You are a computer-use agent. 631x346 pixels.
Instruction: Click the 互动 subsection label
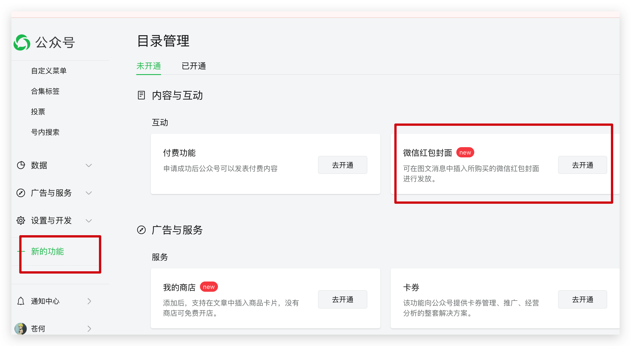click(x=160, y=122)
